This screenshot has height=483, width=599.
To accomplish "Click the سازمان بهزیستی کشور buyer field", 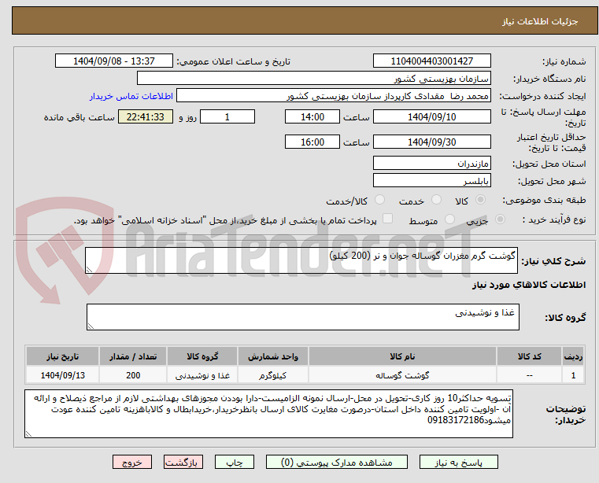I will tap(313, 79).
